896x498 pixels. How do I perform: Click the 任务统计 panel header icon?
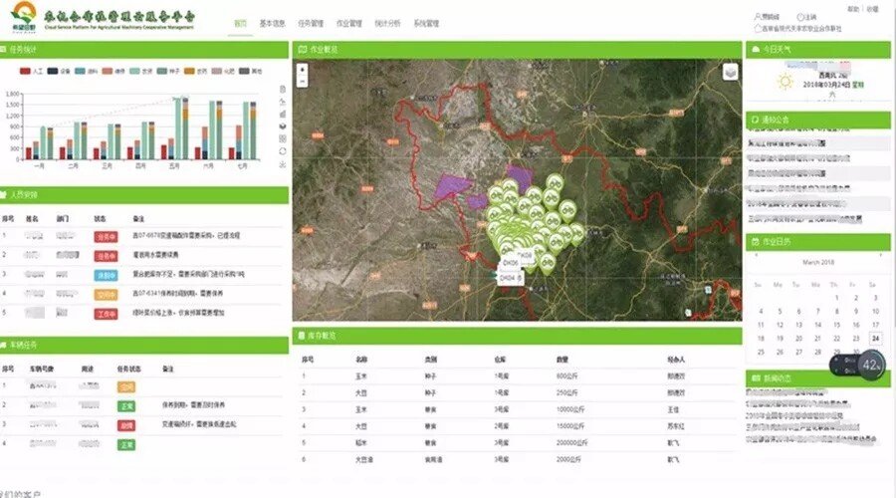click(x=3, y=50)
